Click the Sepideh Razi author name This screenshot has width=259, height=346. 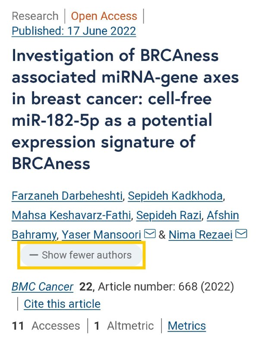[169, 215]
